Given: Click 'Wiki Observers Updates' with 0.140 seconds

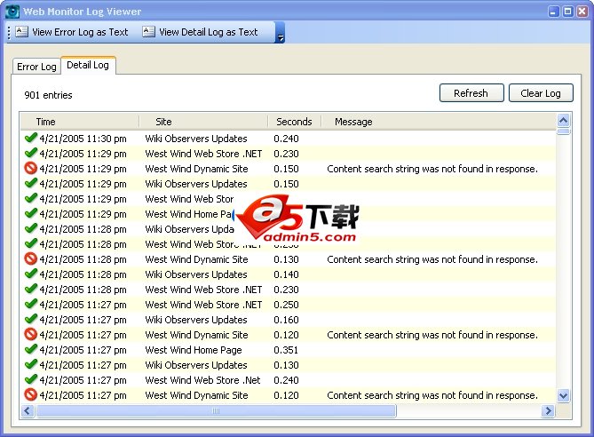Looking at the screenshot, I should coord(196,274).
